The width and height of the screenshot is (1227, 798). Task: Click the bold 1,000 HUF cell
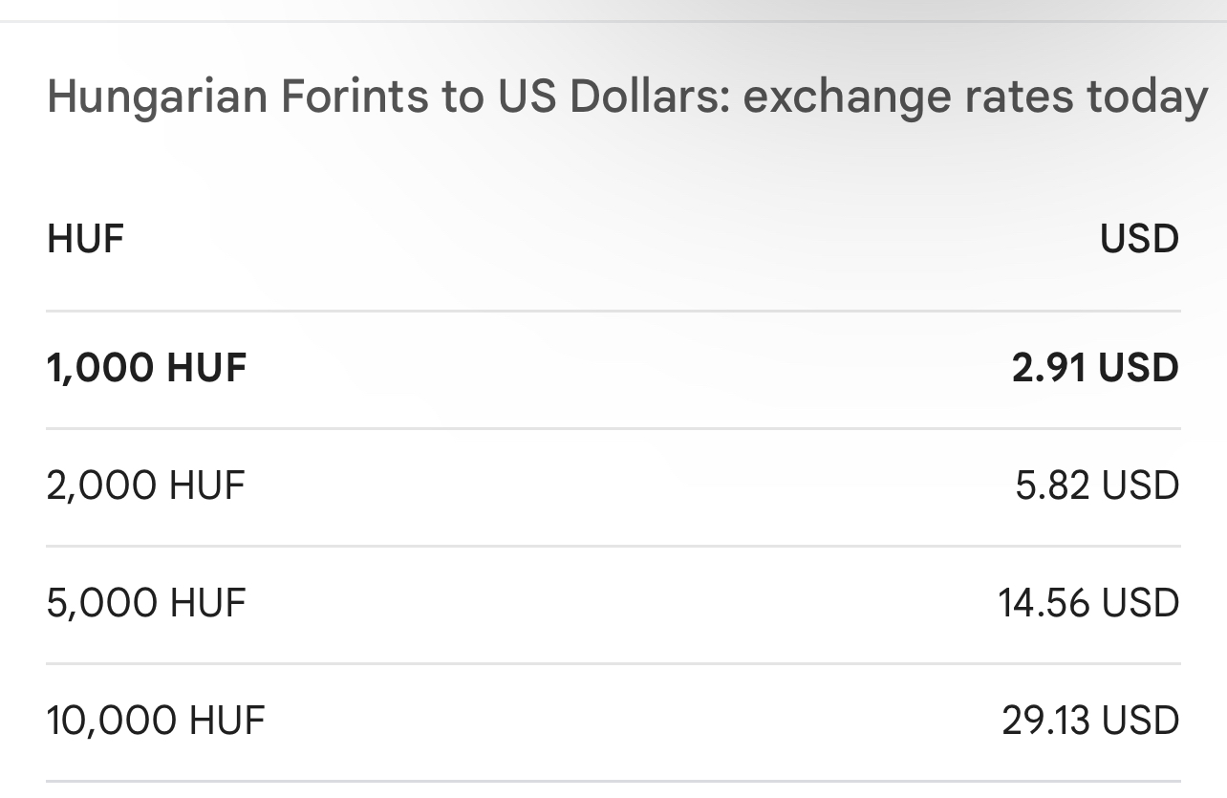(x=146, y=368)
